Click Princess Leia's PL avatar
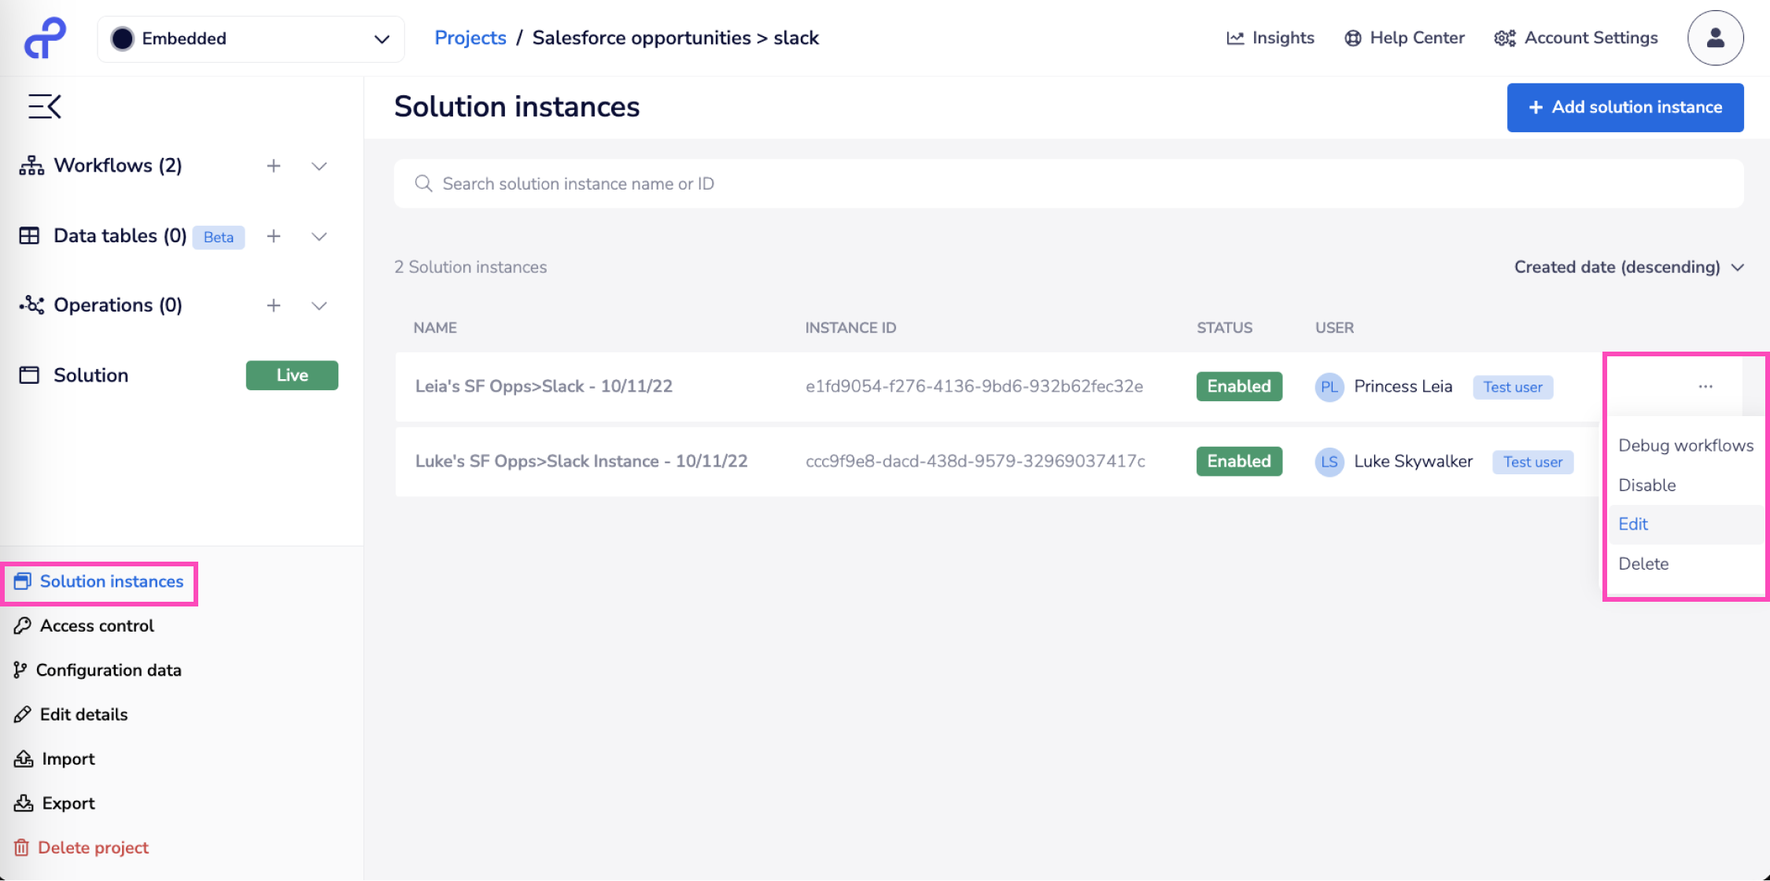The image size is (1770, 881). coord(1329,386)
